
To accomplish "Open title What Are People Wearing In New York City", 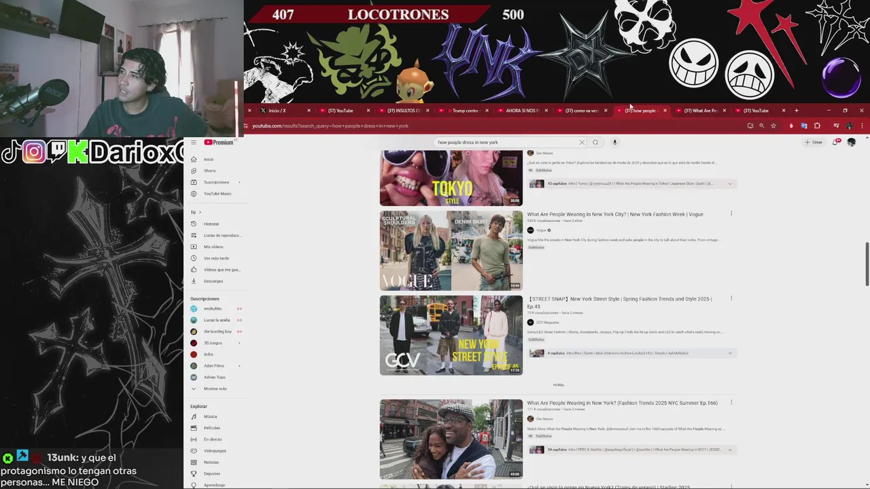I will pyautogui.click(x=615, y=214).
